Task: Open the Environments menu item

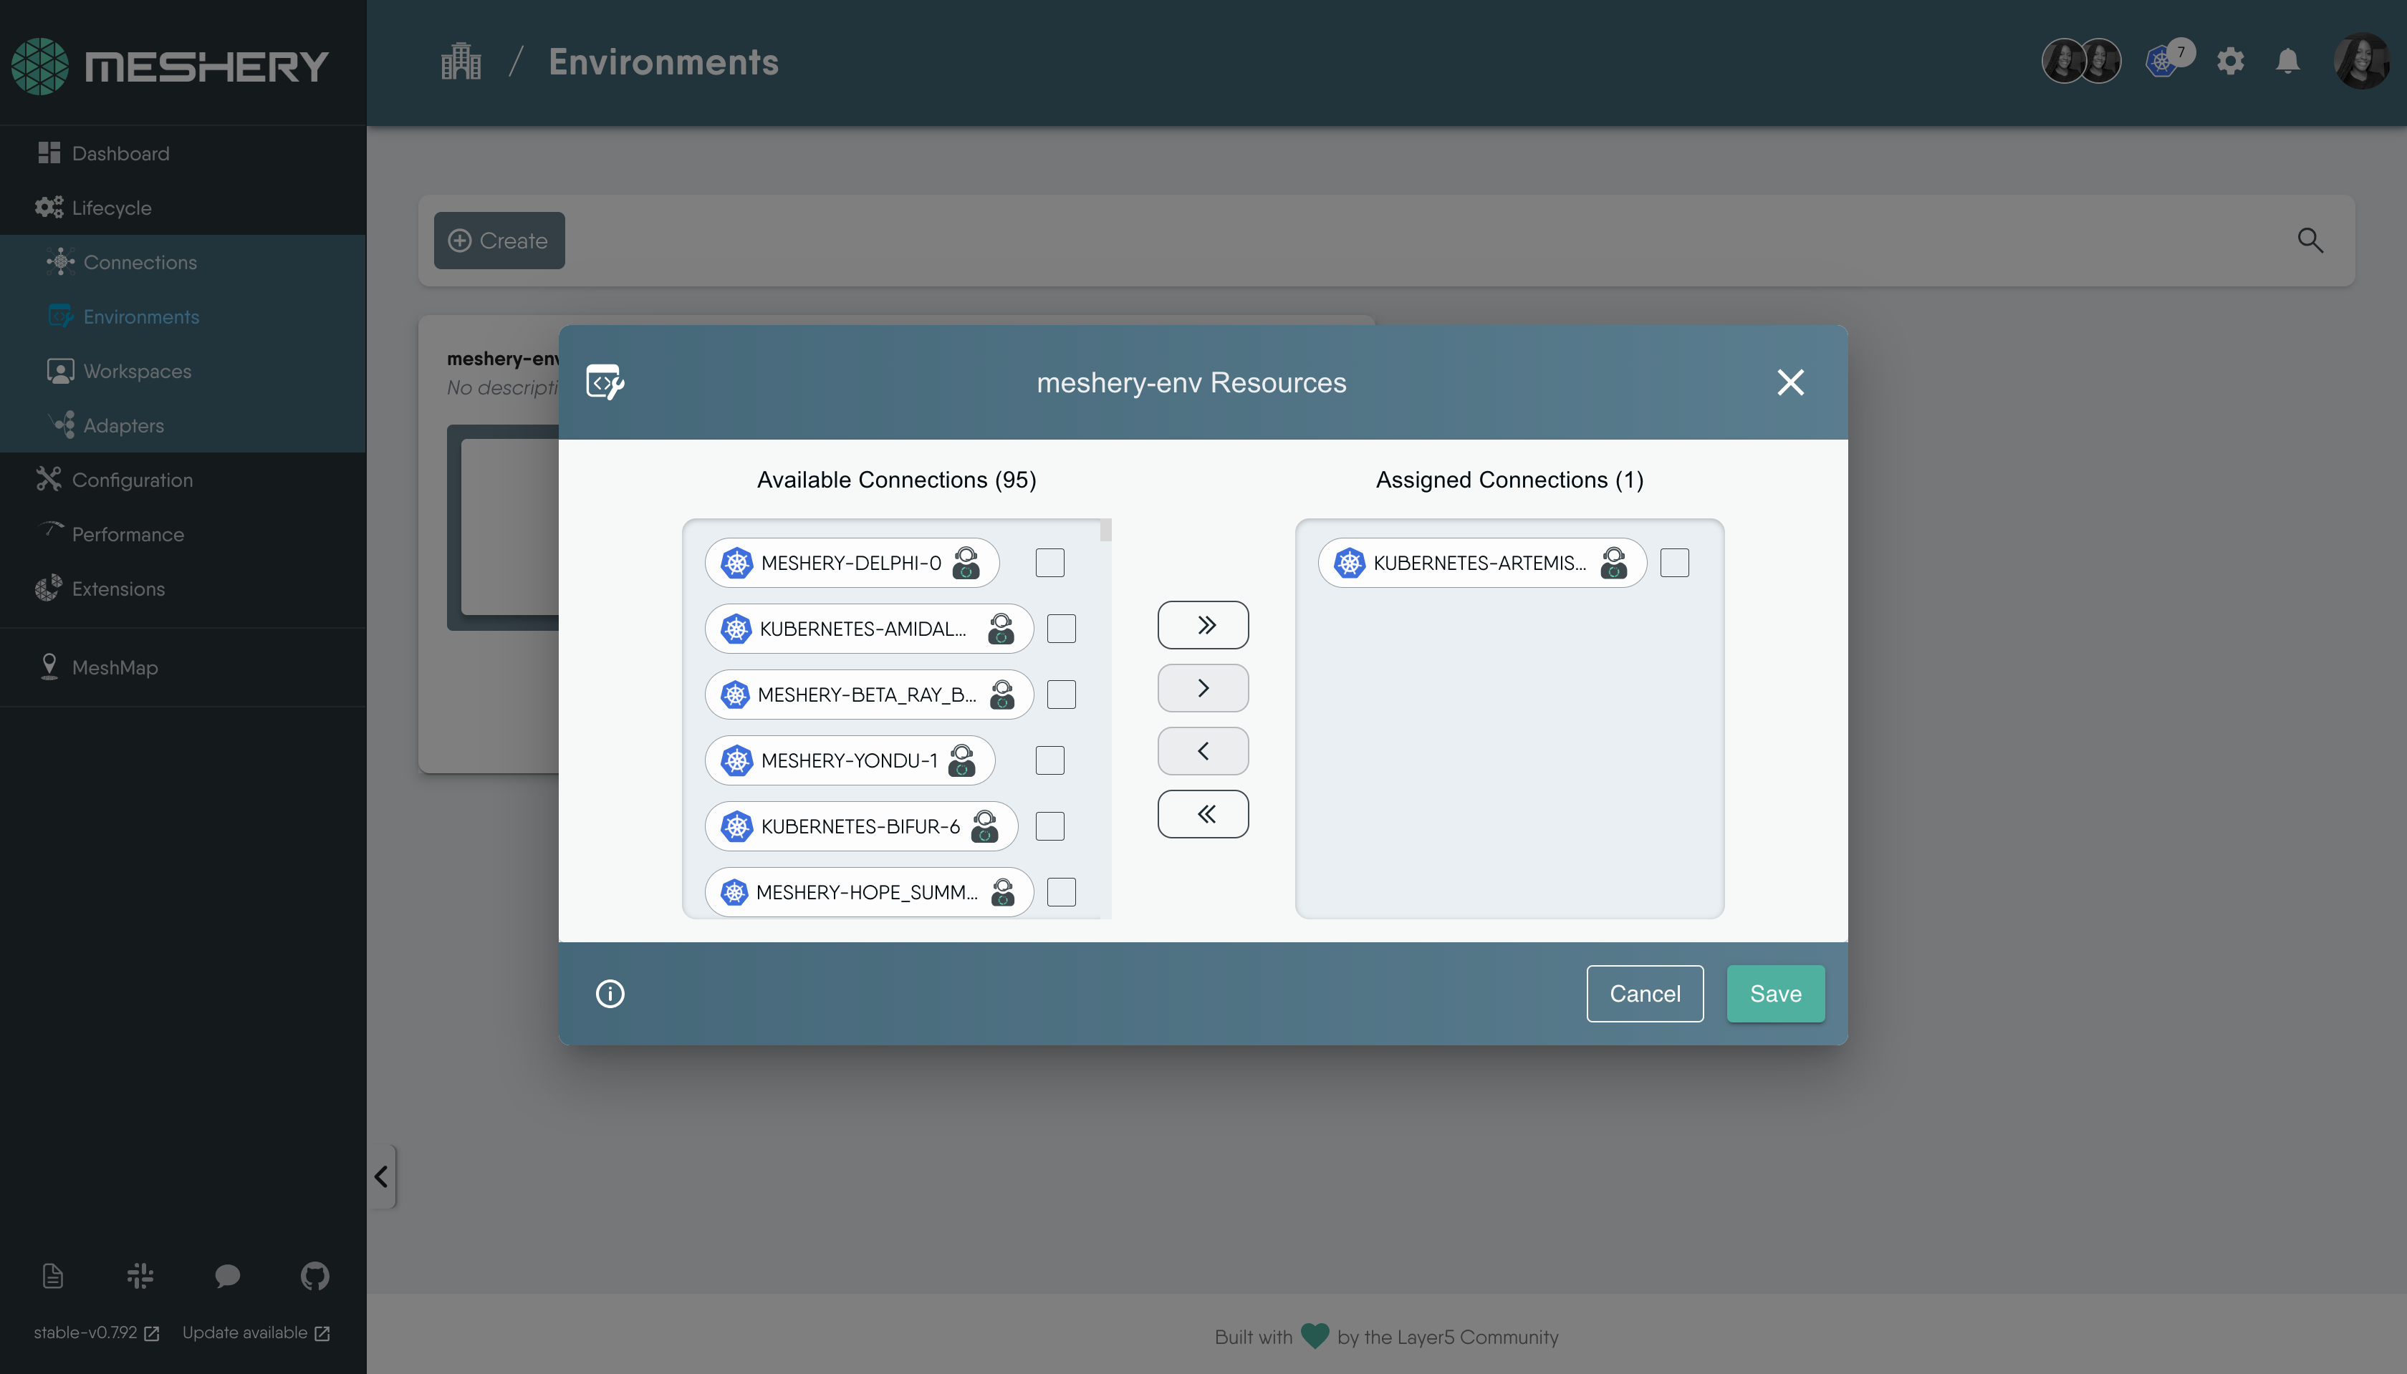Action: tap(140, 316)
